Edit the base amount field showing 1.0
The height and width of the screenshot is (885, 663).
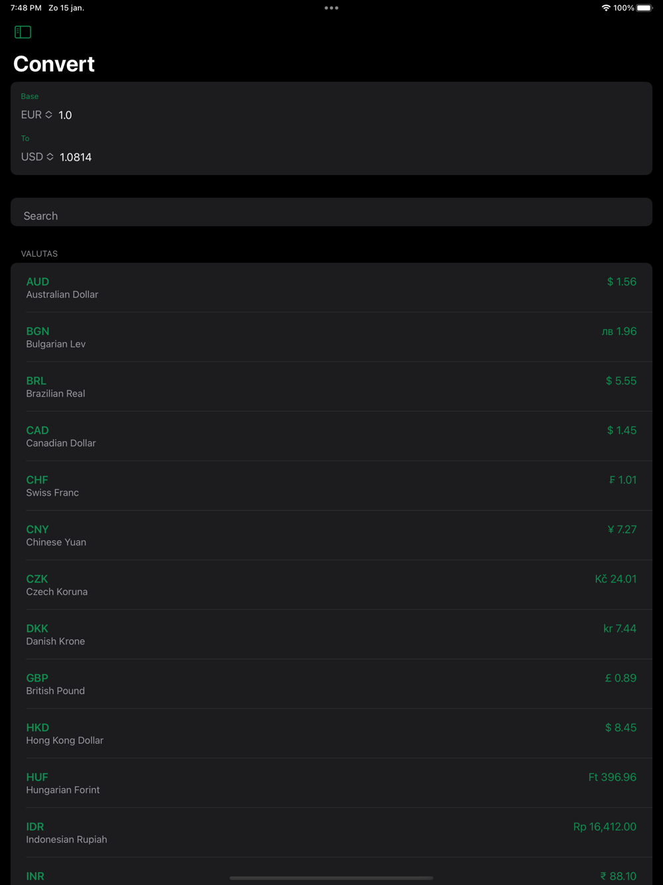tap(65, 115)
